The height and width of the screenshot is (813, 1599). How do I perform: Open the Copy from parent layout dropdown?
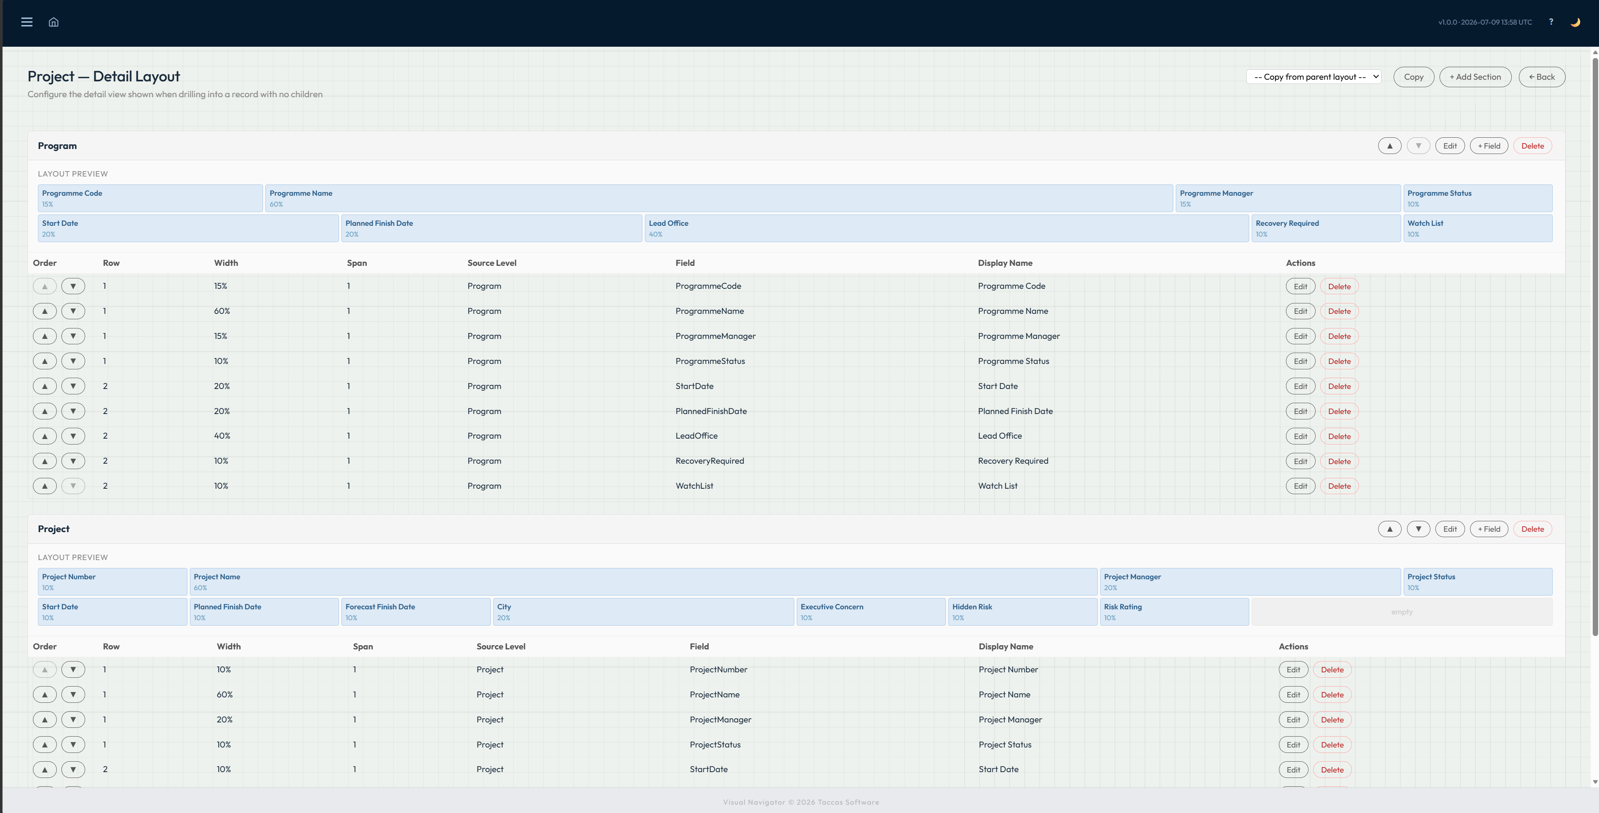tap(1314, 77)
